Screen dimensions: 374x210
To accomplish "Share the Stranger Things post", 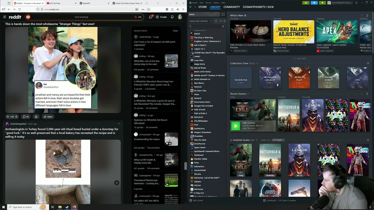I will [x=48, y=117].
